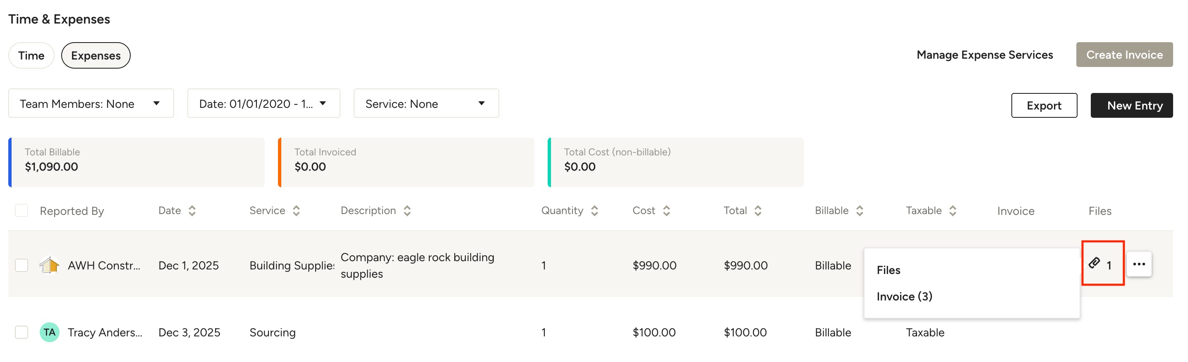Viewport: 1188px width, 362px height.
Task: Sort by the Quantity column arrows
Action: (594, 211)
